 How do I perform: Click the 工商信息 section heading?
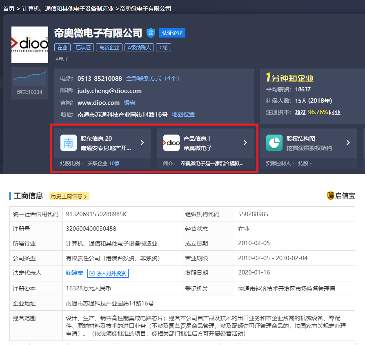(x=28, y=196)
